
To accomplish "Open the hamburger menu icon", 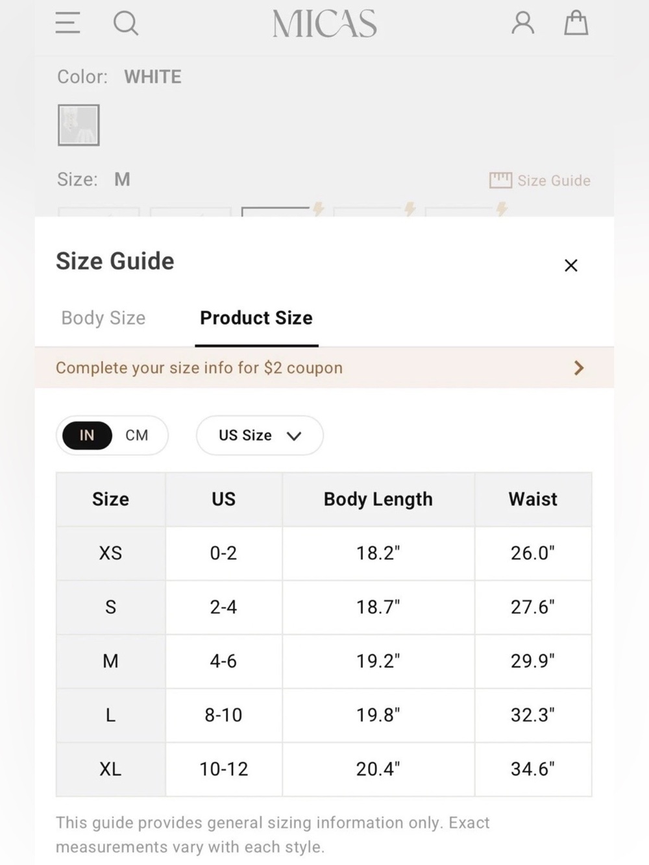I will click(x=67, y=23).
